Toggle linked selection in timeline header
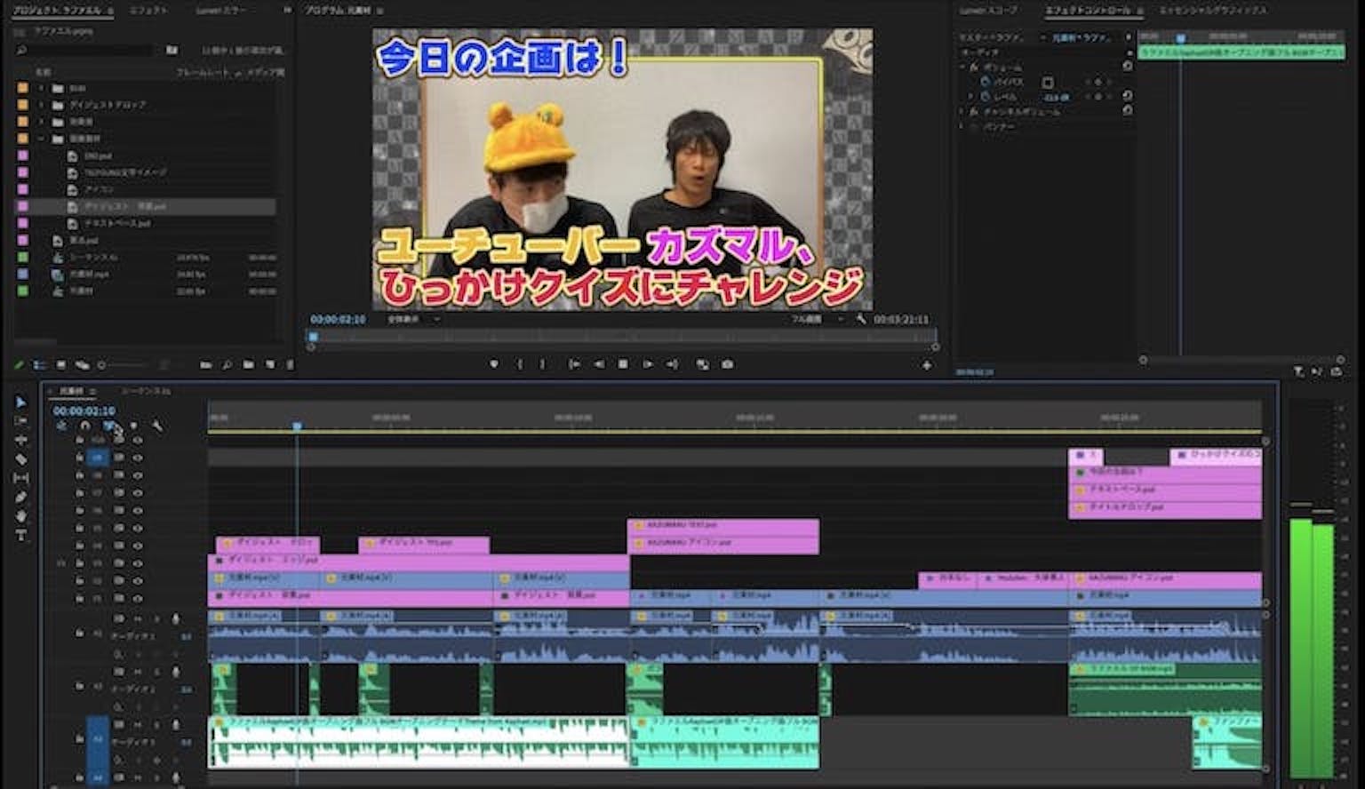The image size is (1365, 789). pos(109,426)
